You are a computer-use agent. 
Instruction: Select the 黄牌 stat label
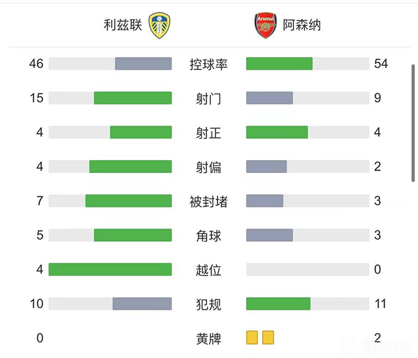(208, 338)
